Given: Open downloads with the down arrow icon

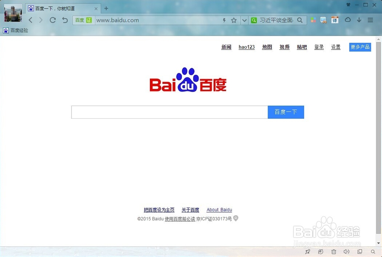Looking at the screenshot, I should click(359, 20).
